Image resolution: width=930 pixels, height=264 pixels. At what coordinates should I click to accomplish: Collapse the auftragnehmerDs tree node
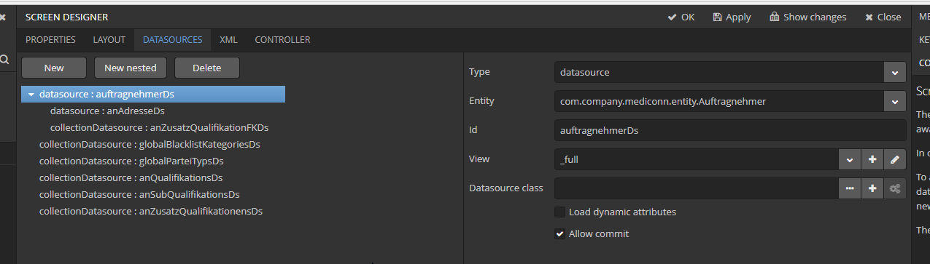(x=31, y=94)
